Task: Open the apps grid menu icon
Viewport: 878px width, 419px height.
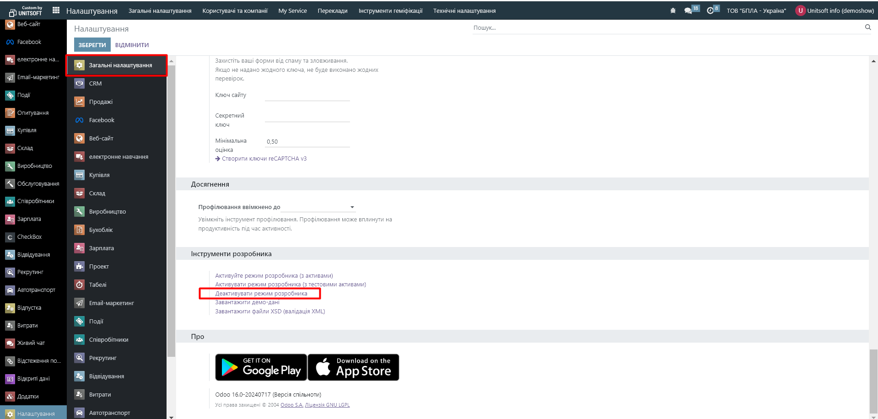Action: [56, 11]
